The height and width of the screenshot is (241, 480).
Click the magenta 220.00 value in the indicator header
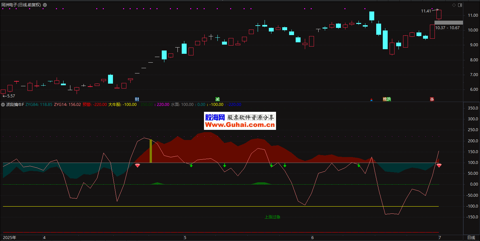click(163, 105)
